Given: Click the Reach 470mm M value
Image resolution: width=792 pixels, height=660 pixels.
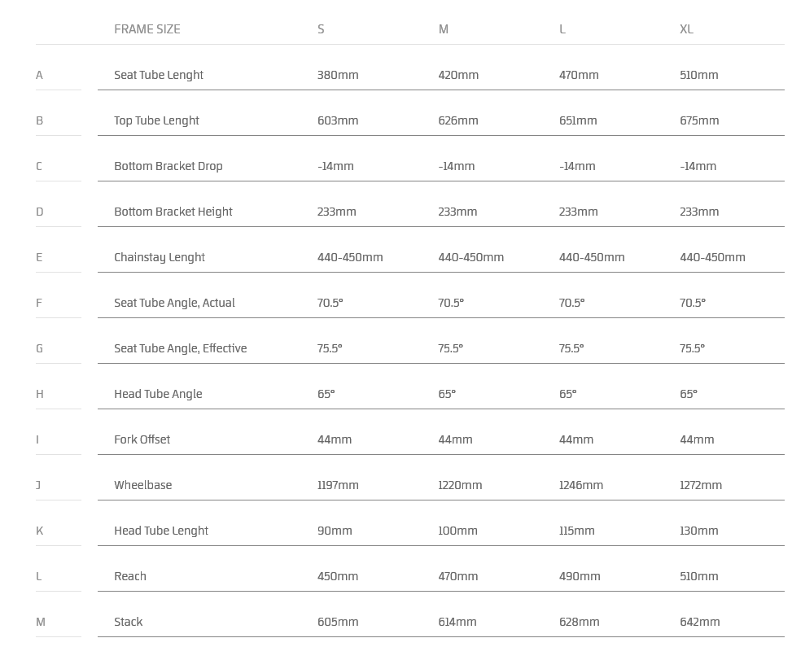Looking at the screenshot, I should click(x=457, y=576).
